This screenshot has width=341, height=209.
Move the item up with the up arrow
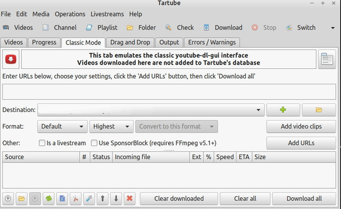(103, 198)
